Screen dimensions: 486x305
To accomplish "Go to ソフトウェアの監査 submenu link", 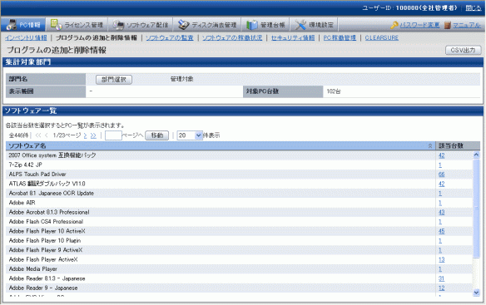I will click(170, 37).
